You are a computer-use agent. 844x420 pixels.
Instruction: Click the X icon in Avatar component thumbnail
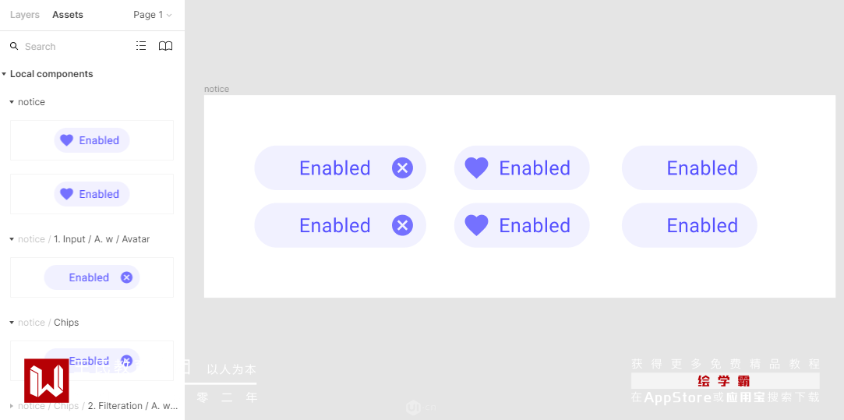(126, 277)
